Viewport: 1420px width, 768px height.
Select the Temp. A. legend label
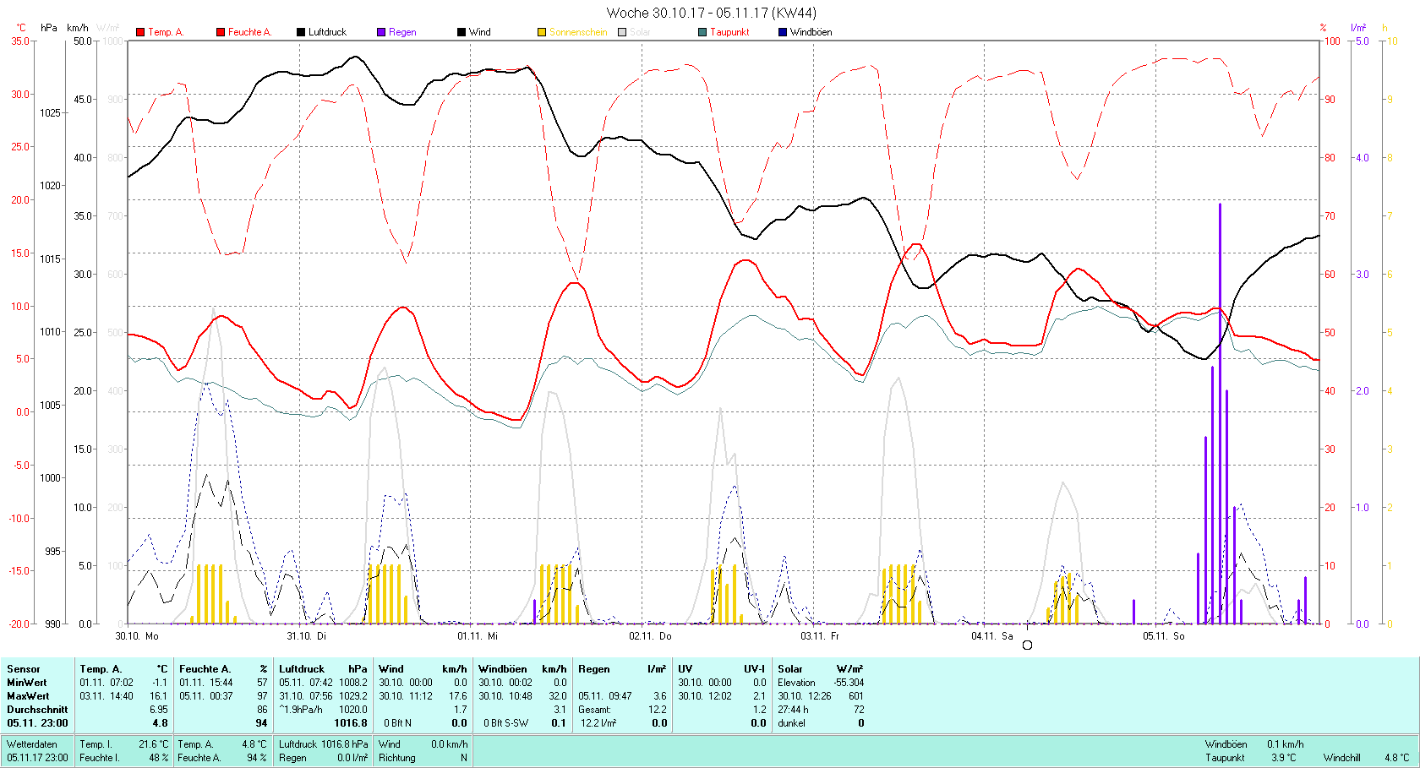(x=166, y=32)
